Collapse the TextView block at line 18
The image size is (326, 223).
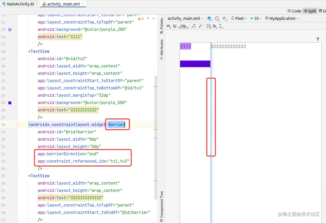click(x=17, y=51)
